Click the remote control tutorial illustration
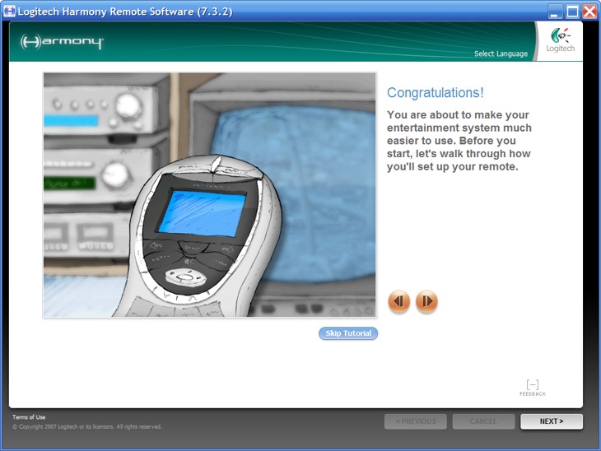This screenshot has width=601, height=451. click(x=210, y=195)
